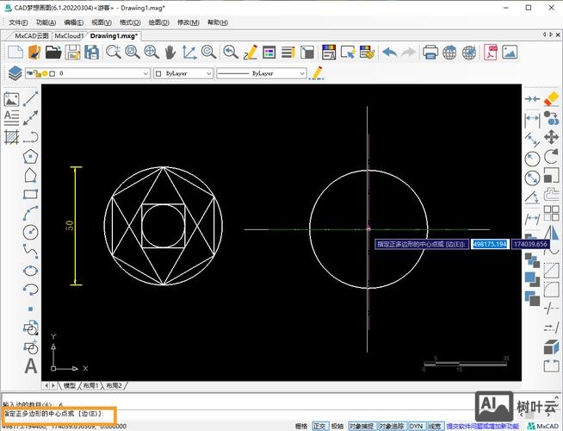Toggle 正交 ortho mode in status bar
Viewport: 563px width, 431px height.
point(320,426)
